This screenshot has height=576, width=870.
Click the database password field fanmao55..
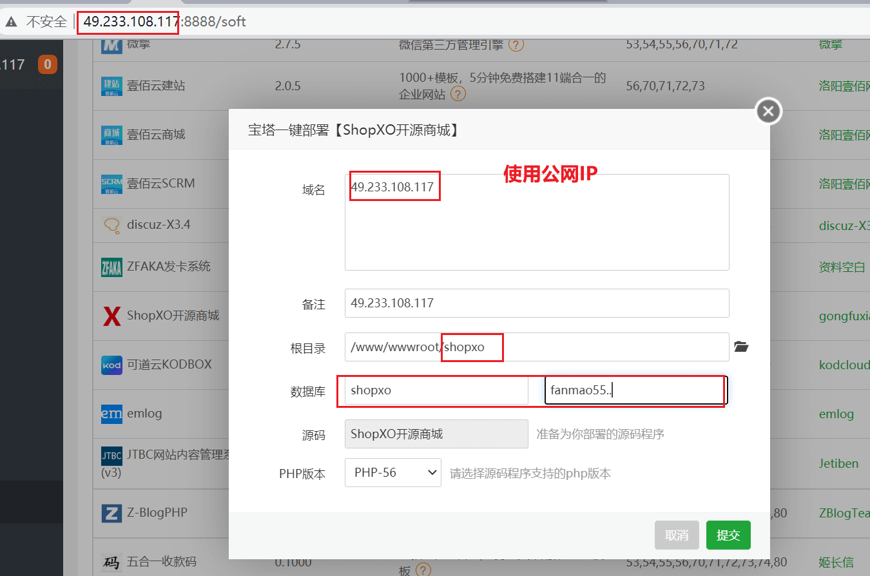point(636,390)
